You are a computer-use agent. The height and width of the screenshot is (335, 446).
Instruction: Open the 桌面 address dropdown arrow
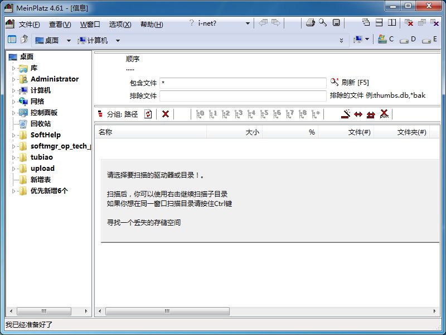click(x=69, y=41)
